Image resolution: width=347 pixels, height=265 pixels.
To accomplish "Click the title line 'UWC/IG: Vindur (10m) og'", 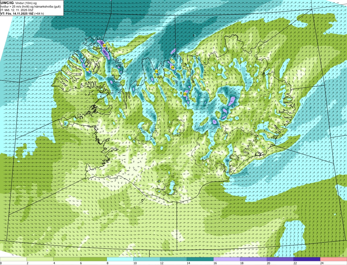I will tap(19, 3).
